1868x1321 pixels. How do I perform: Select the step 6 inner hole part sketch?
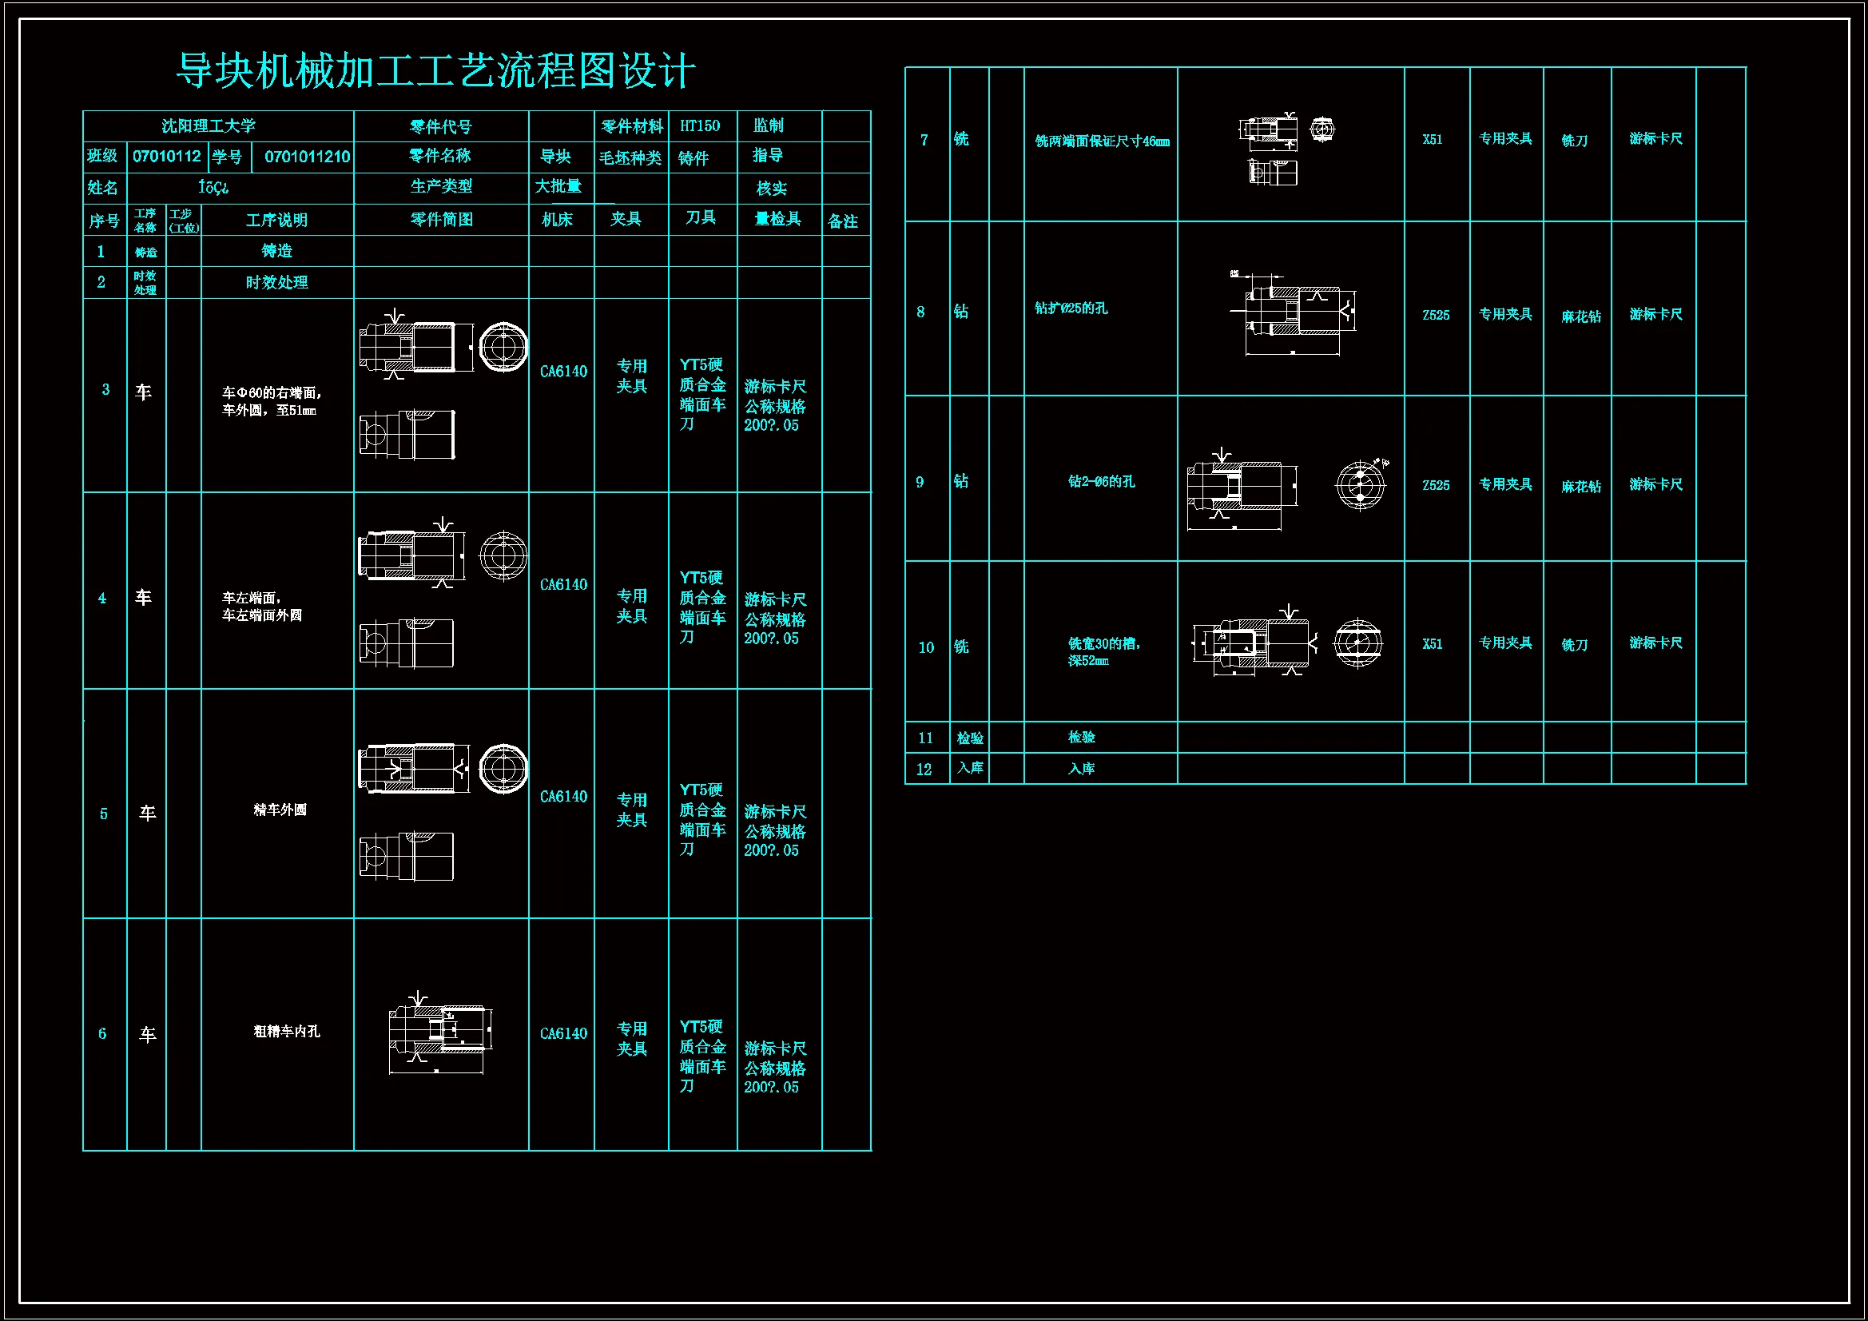(x=440, y=1032)
